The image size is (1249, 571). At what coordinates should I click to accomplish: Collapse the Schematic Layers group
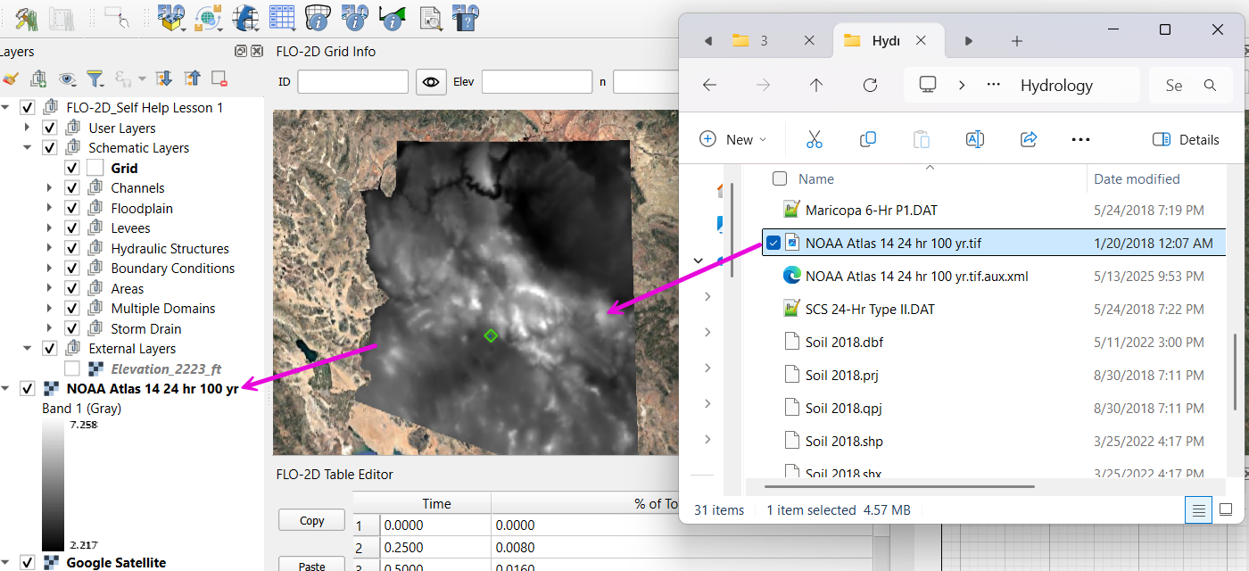[27, 148]
